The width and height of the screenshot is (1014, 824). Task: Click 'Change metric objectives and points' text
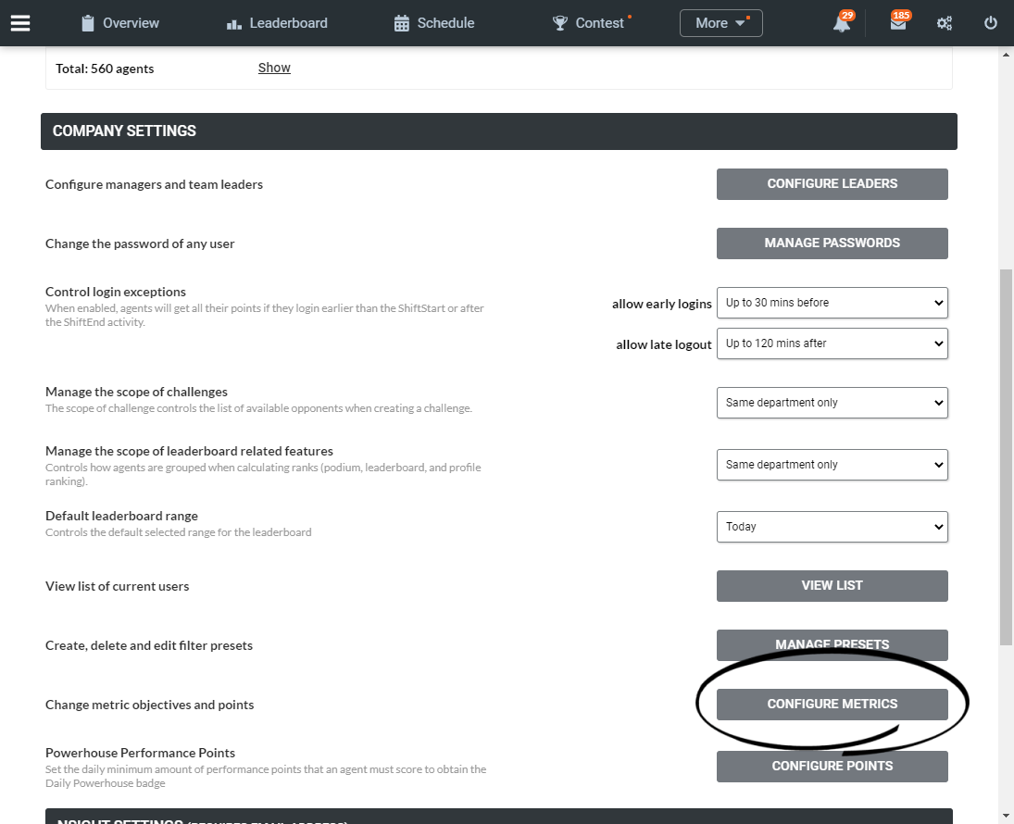pyautogui.click(x=149, y=705)
